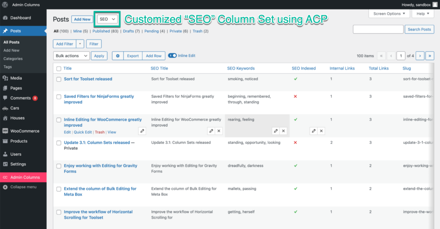Click the Export button
The width and height of the screenshot is (440, 229).
point(133,56)
